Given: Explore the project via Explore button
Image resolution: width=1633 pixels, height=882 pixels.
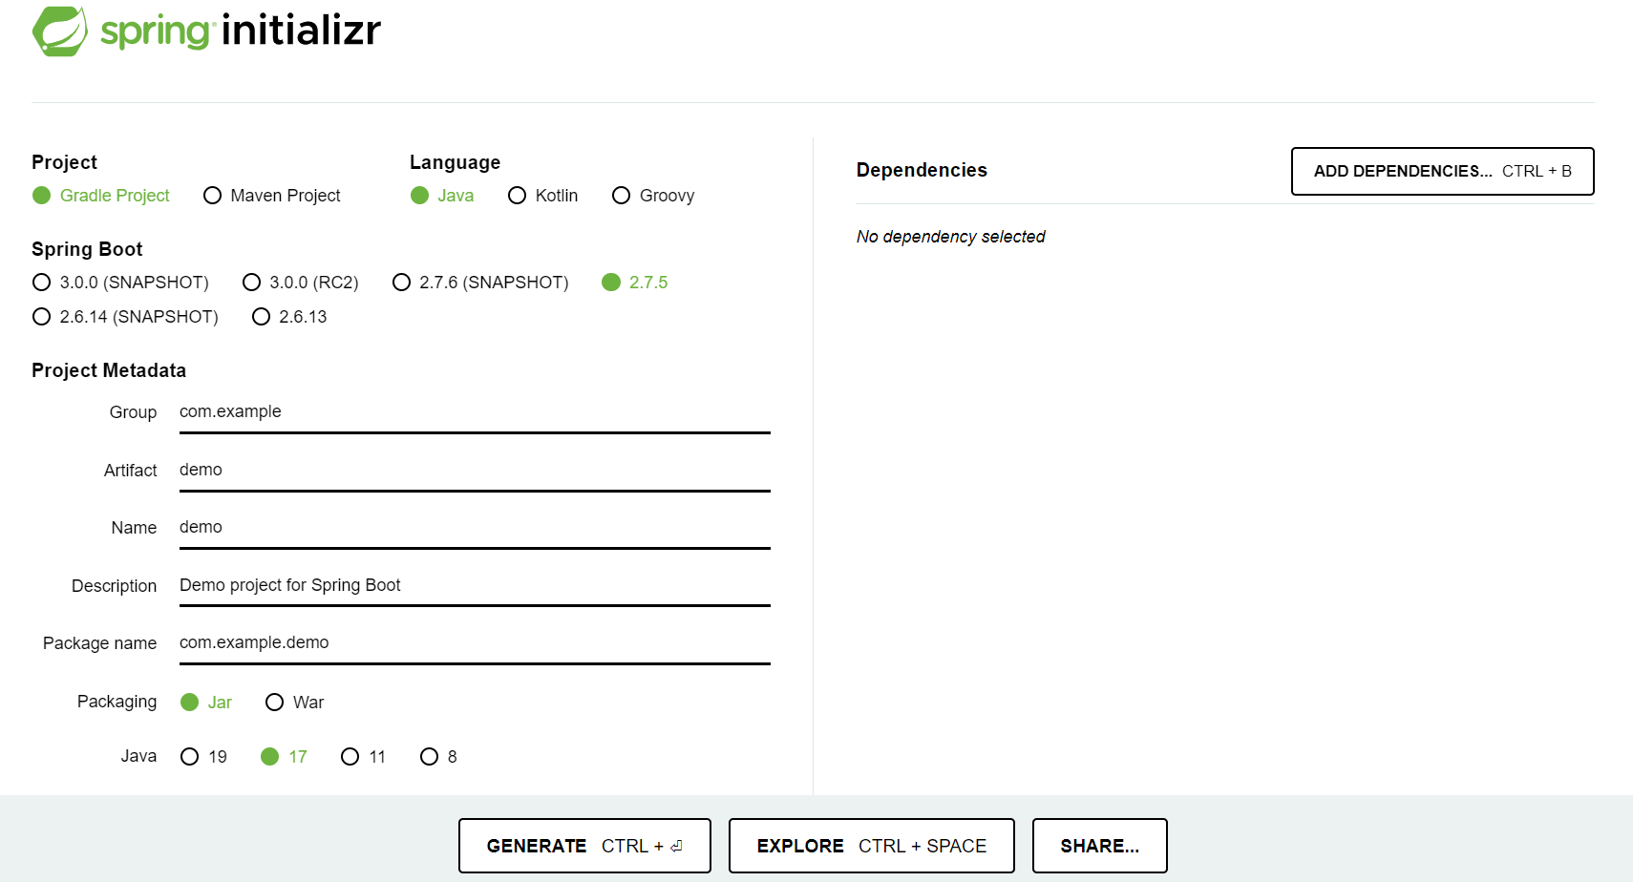Looking at the screenshot, I should (872, 846).
